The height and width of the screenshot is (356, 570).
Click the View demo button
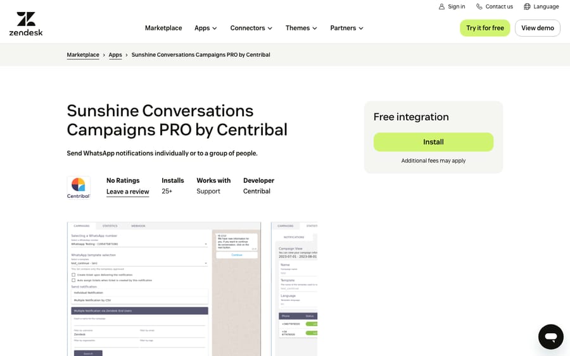[x=538, y=28]
